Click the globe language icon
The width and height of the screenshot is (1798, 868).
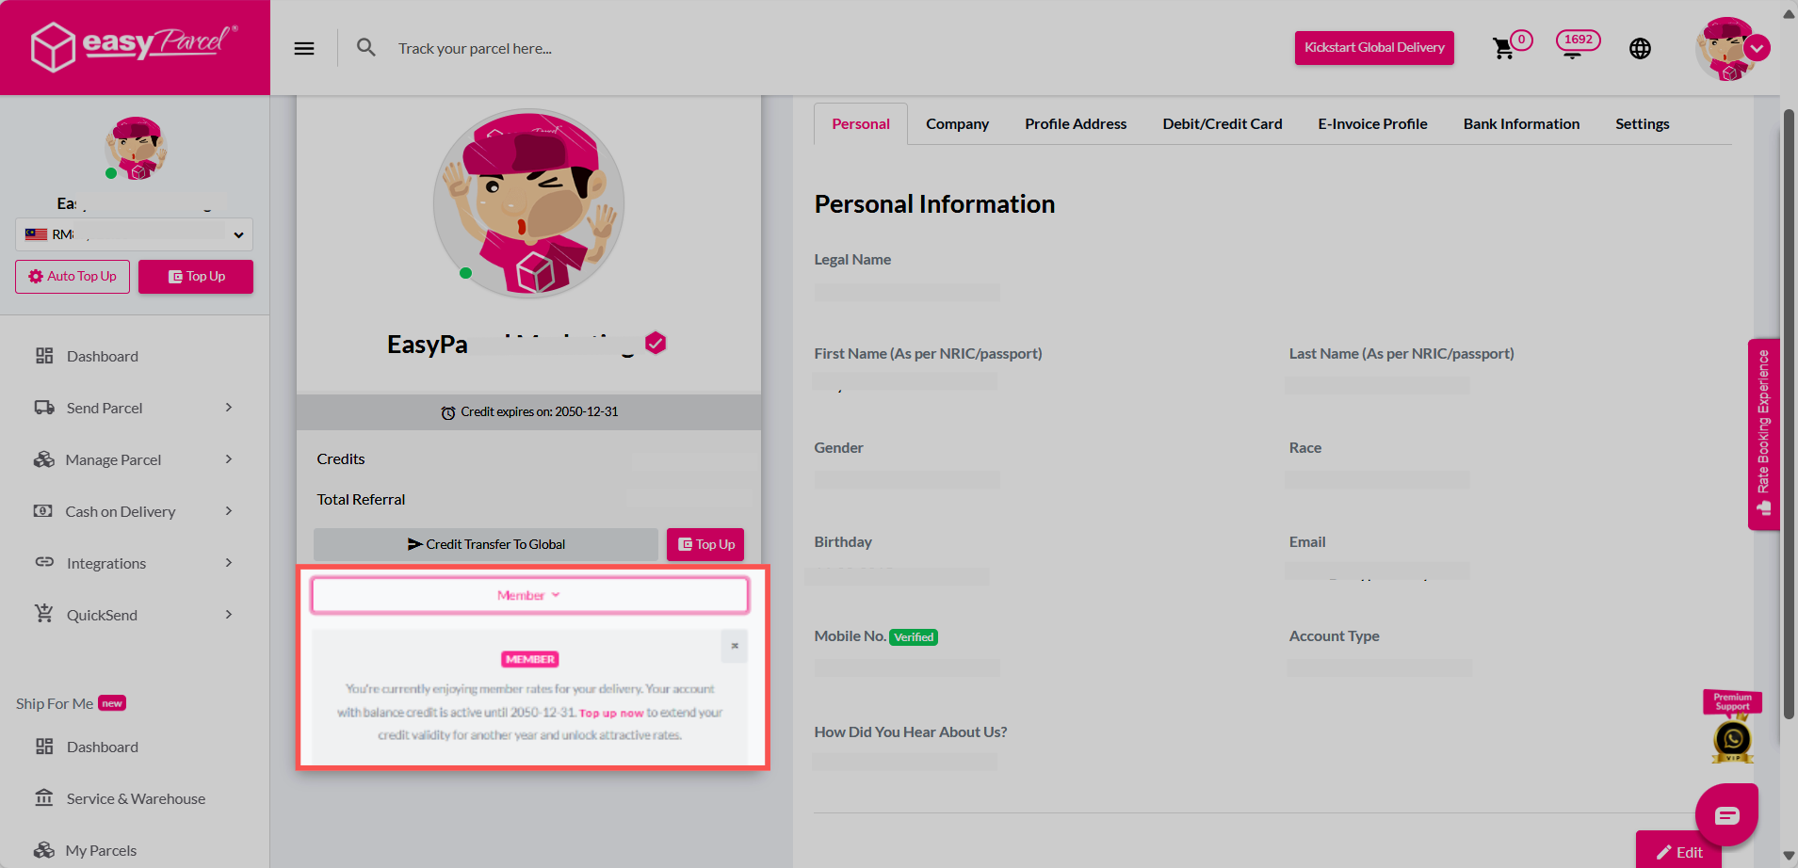pyautogui.click(x=1640, y=48)
